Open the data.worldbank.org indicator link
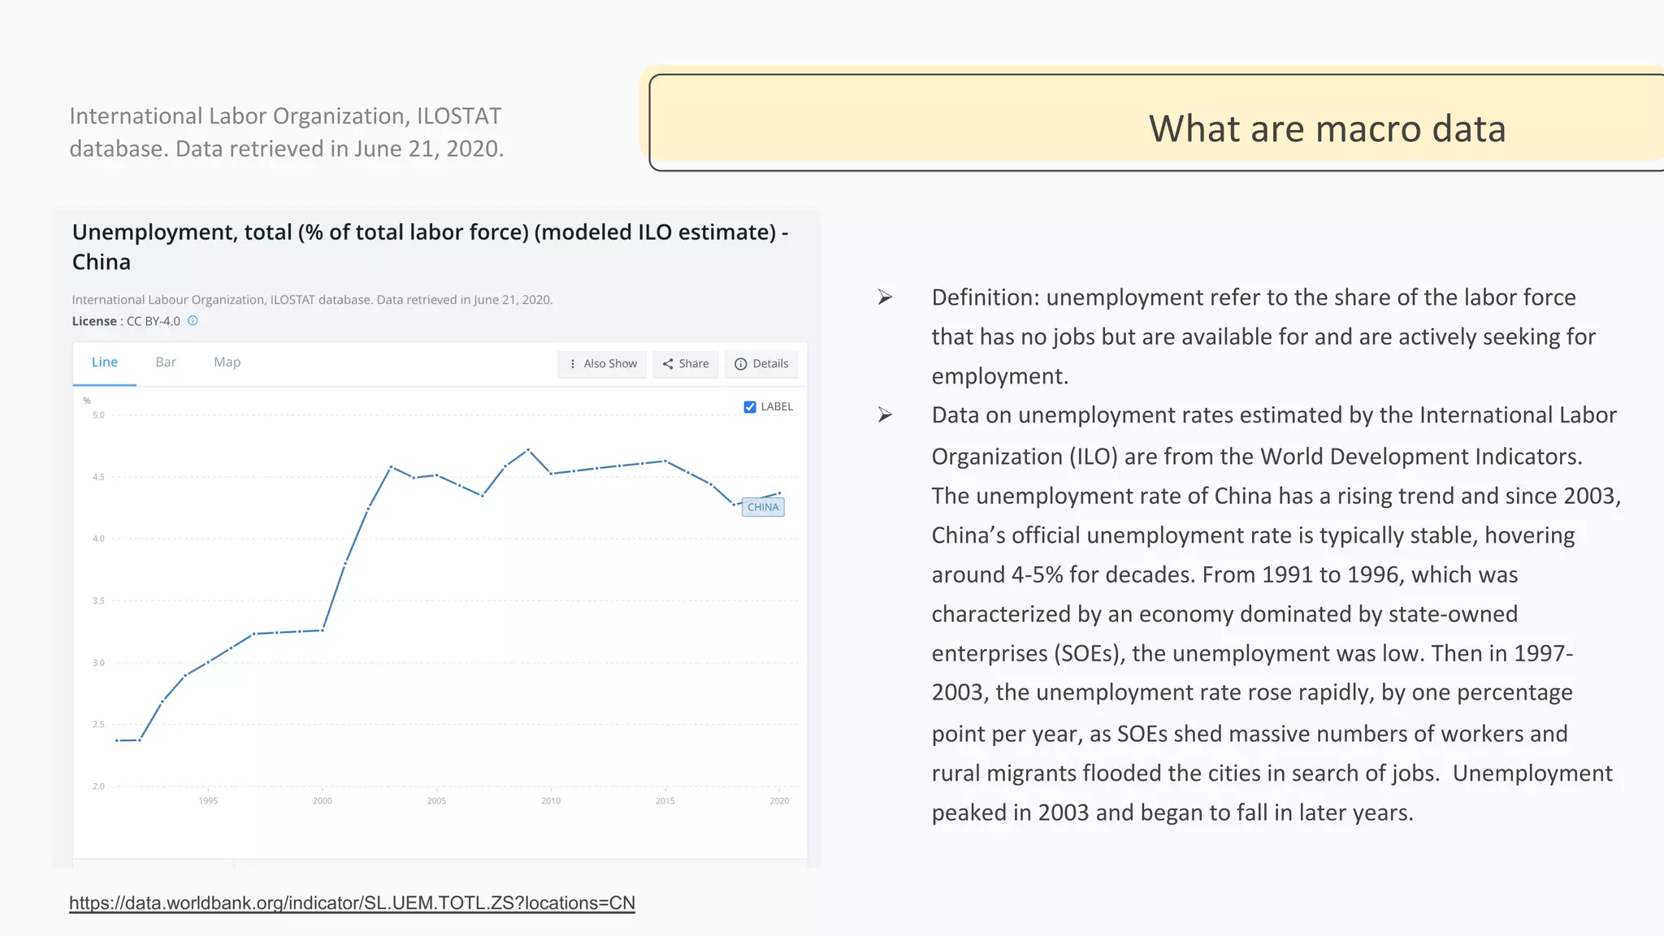This screenshot has height=936, width=1664. 352,903
